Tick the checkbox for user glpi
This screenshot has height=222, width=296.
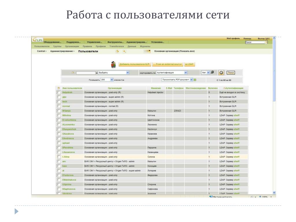(59, 97)
